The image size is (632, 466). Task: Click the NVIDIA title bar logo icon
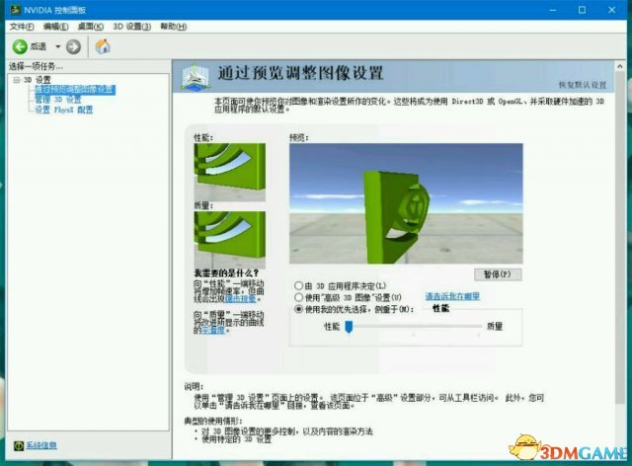16,10
